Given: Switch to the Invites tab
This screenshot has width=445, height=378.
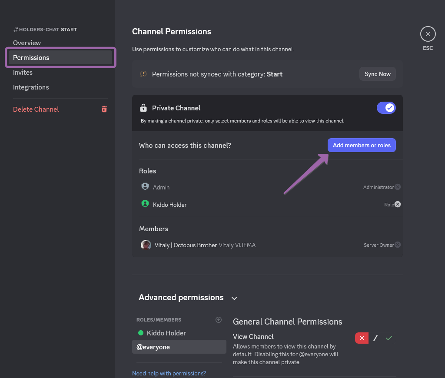Looking at the screenshot, I should [23, 72].
